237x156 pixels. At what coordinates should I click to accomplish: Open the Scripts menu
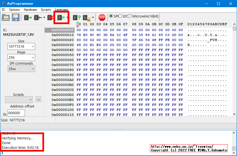[x=46, y=10]
